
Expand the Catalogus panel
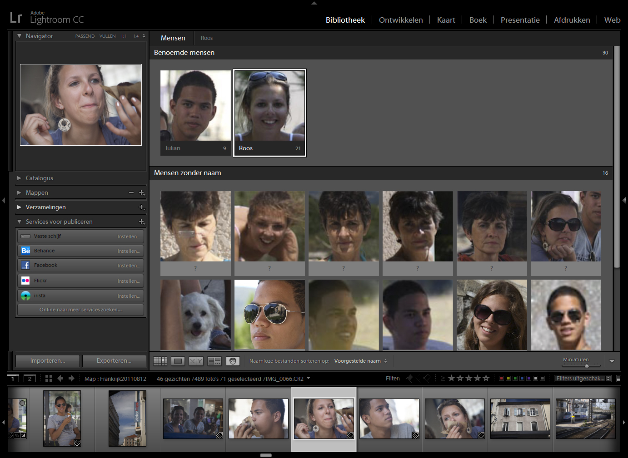click(19, 178)
